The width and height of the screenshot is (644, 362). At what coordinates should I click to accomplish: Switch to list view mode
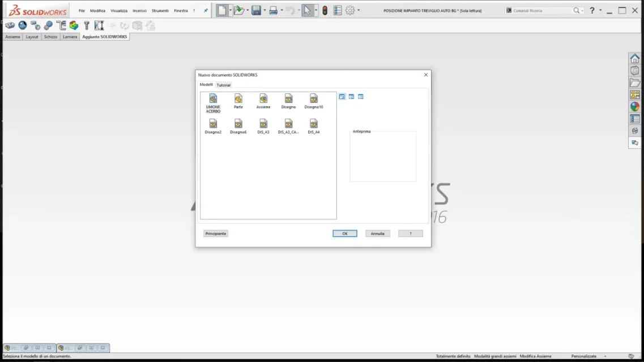pyautogui.click(x=351, y=97)
